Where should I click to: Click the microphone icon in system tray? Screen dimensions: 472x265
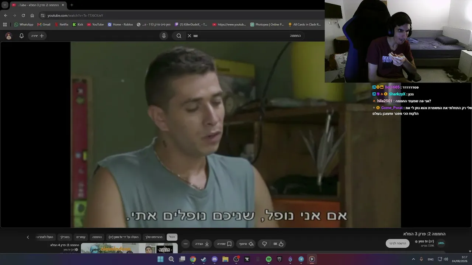click(421, 259)
